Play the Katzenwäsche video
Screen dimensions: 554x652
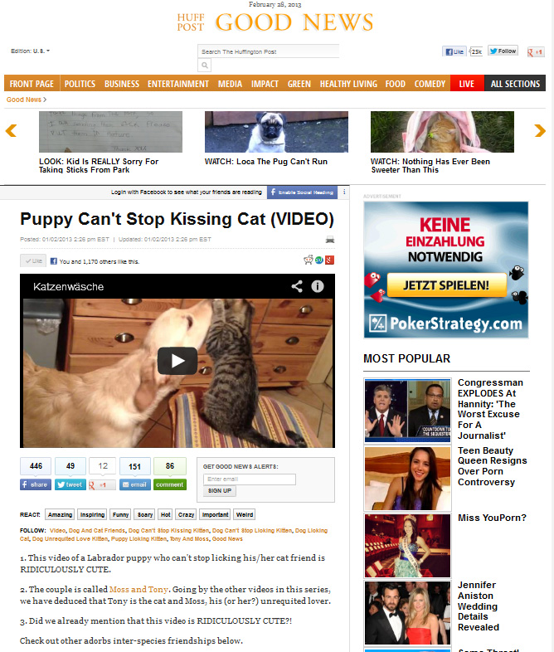[x=177, y=361]
